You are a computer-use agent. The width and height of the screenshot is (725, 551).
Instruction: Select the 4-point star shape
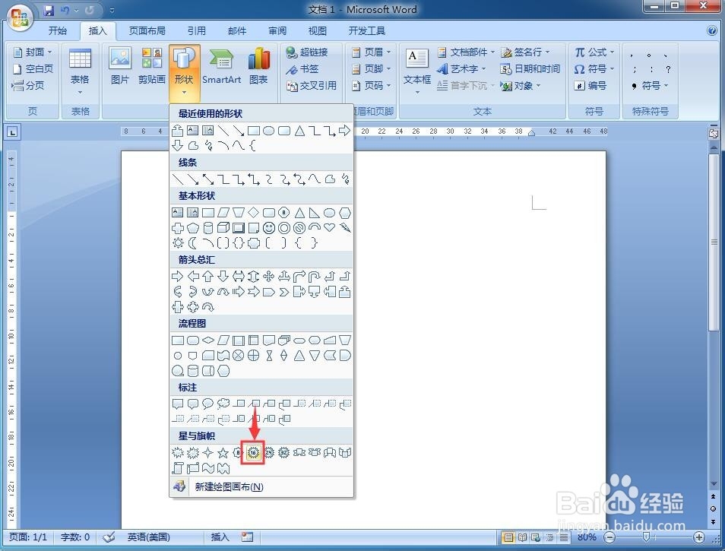[208, 452]
